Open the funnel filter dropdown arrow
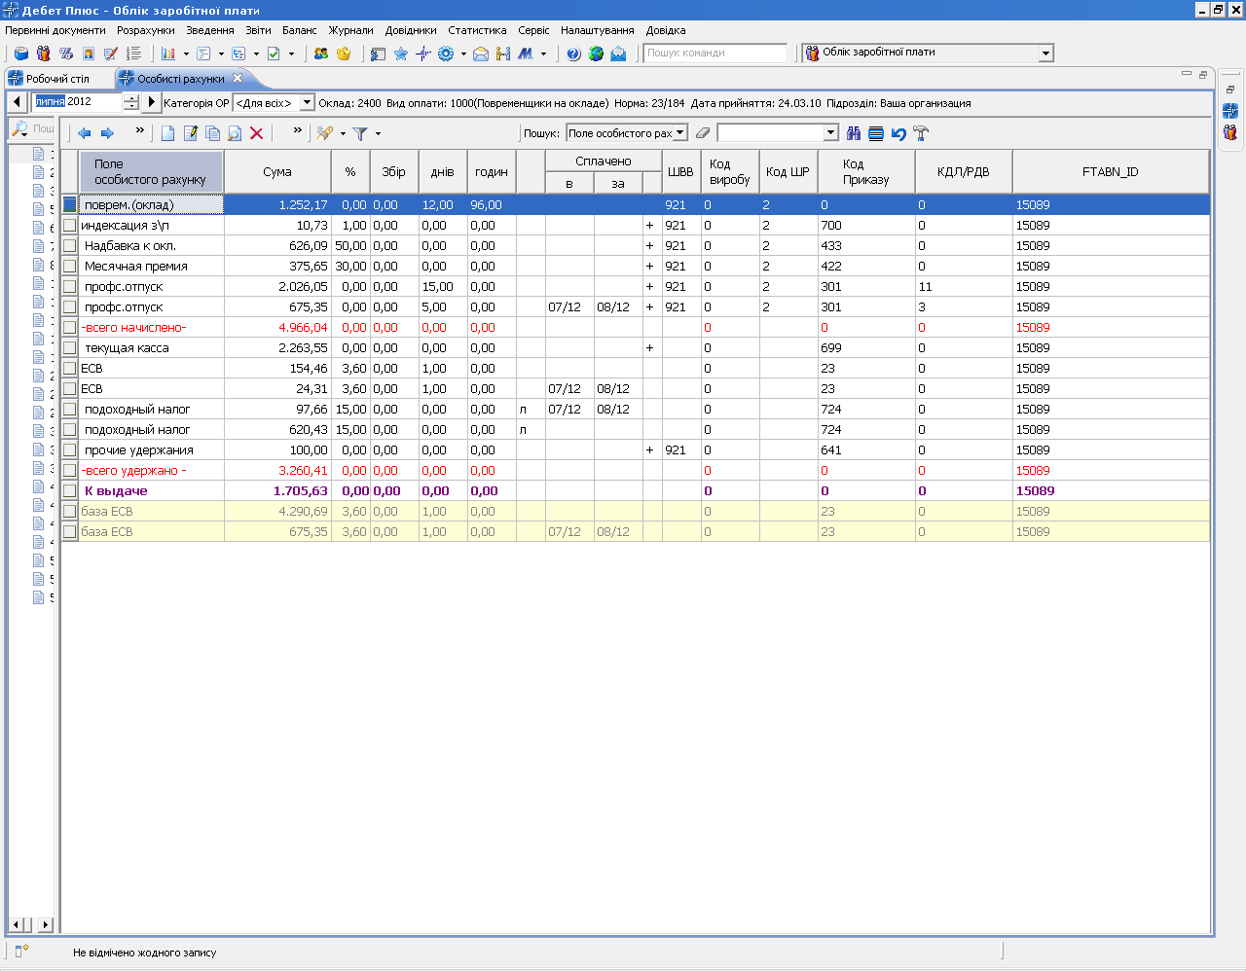The height and width of the screenshot is (971, 1246). pyautogui.click(x=378, y=134)
